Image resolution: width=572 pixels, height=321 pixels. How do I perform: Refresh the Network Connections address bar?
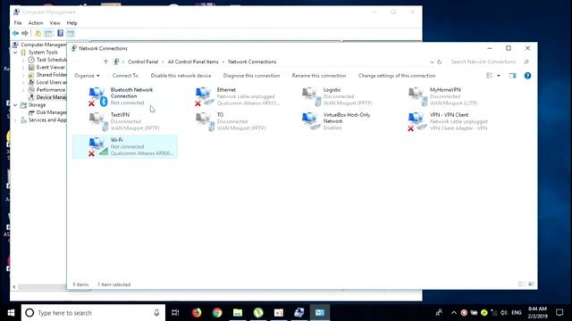[440, 62]
